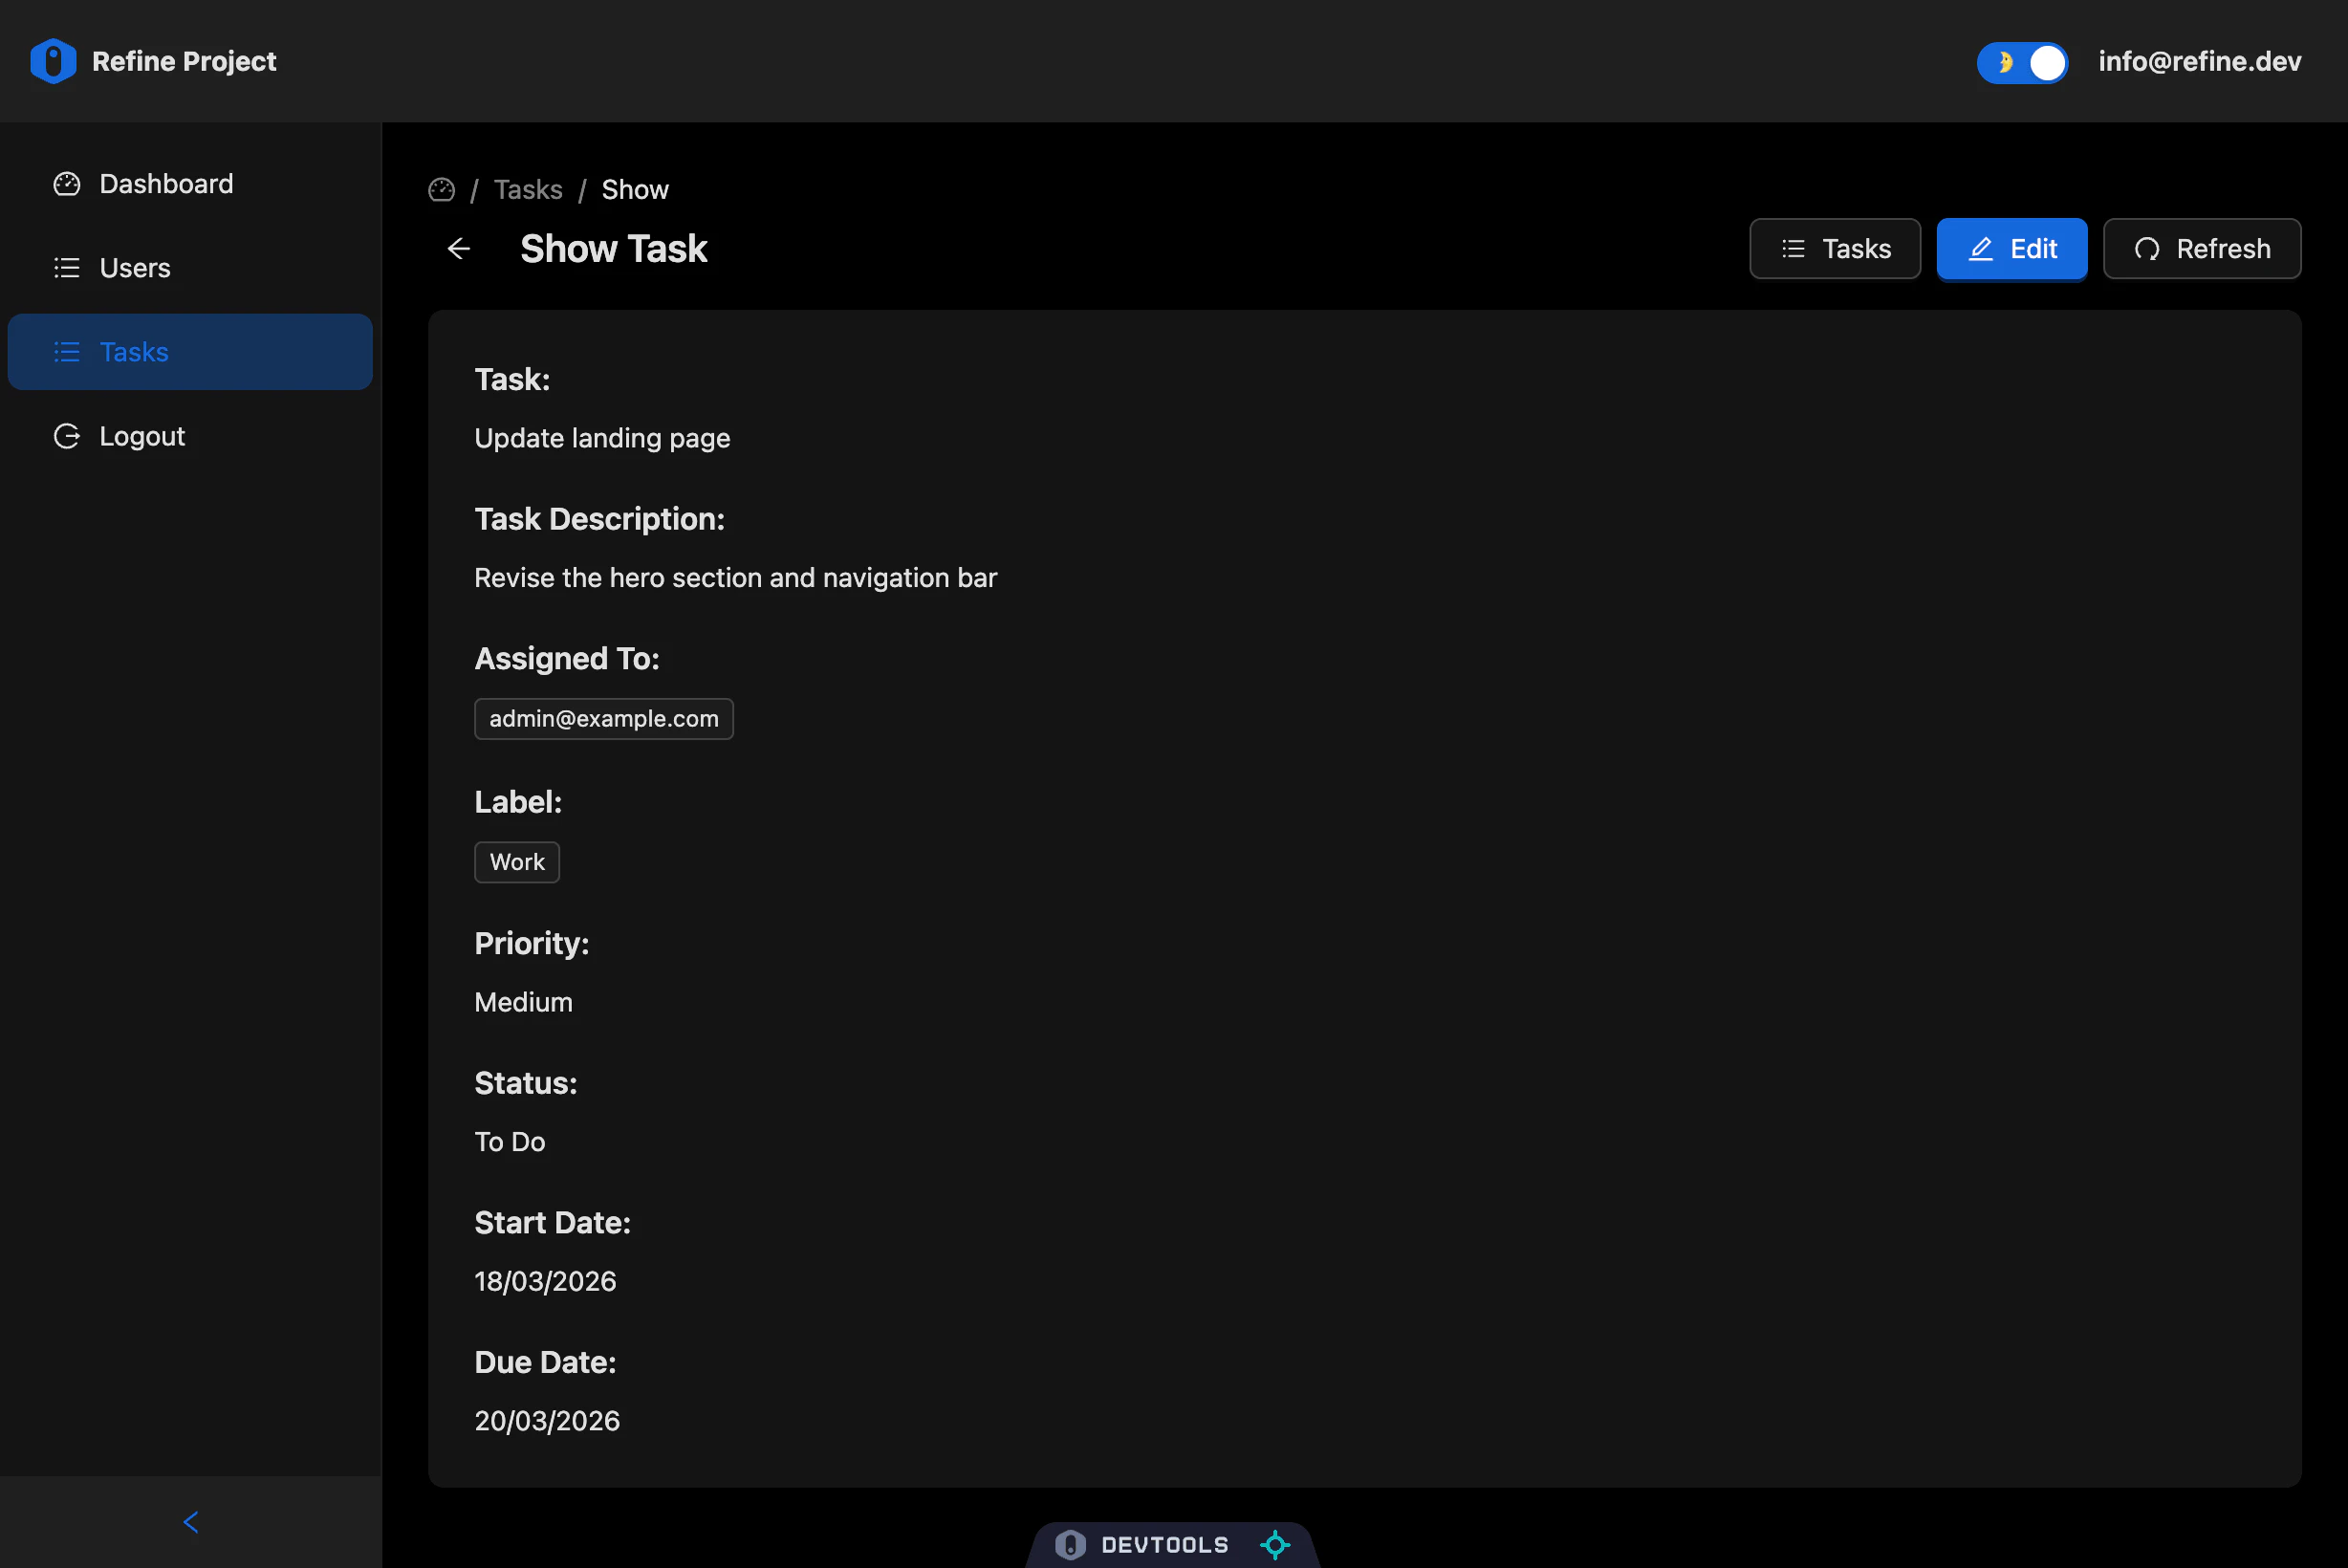2348x1568 pixels.
Task: Click the Users list icon in sidebar
Action: click(x=66, y=267)
